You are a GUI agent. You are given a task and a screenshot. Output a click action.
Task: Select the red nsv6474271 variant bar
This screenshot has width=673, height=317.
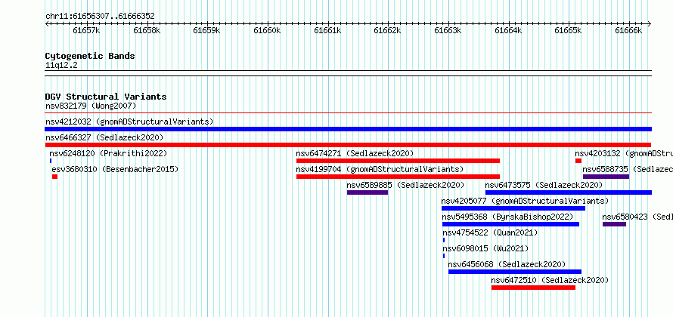(398, 161)
